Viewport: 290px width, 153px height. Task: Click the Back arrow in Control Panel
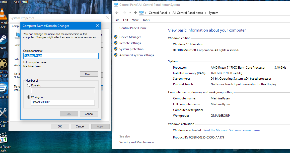pyautogui.click(x=117, y=13)
